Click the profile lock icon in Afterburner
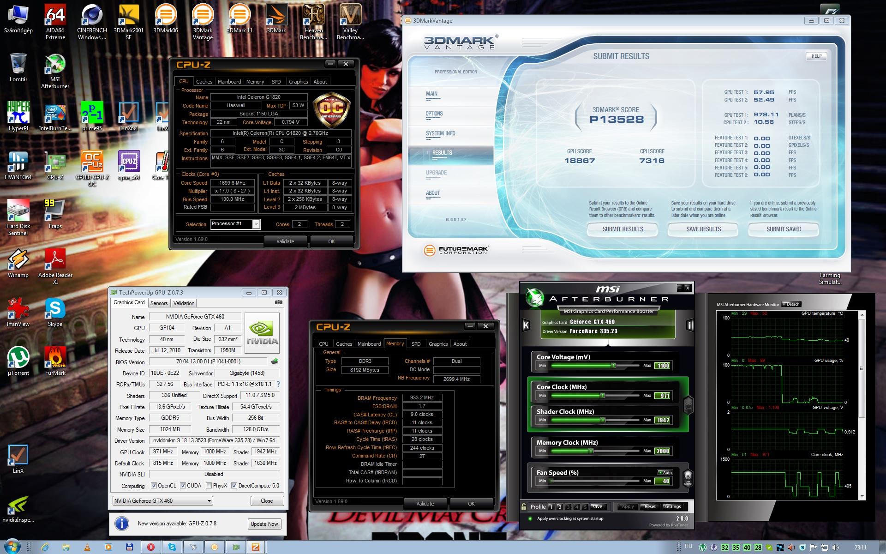The width and height of the screenshot is (886, 554). point(524,506)
